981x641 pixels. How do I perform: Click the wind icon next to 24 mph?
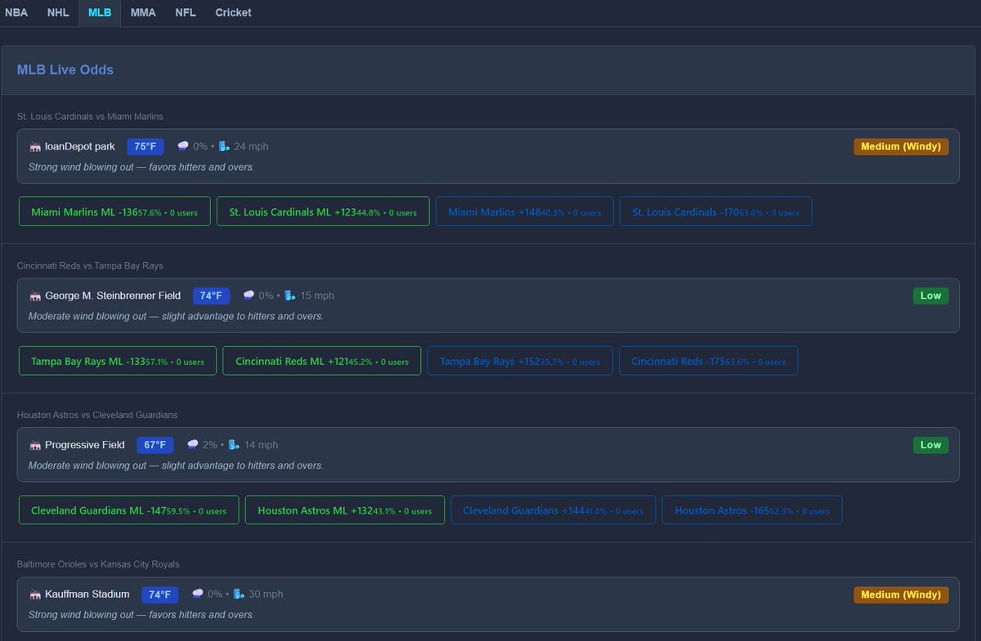click(x=224, y=146)
